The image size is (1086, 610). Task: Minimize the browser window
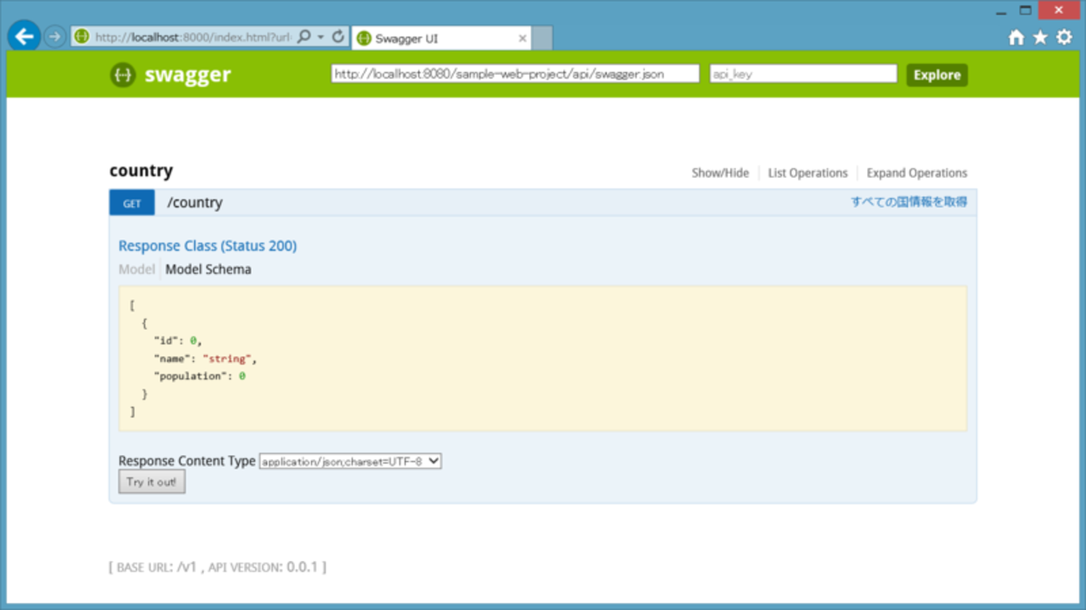click(1001, 12)
